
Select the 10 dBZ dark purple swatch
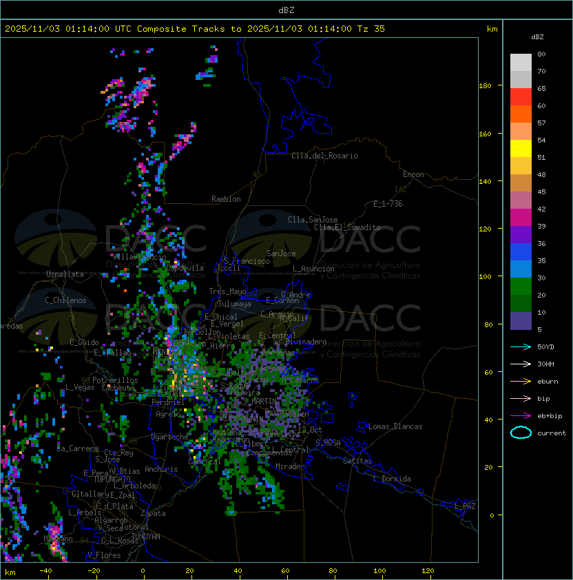click(x=521, y=321)
